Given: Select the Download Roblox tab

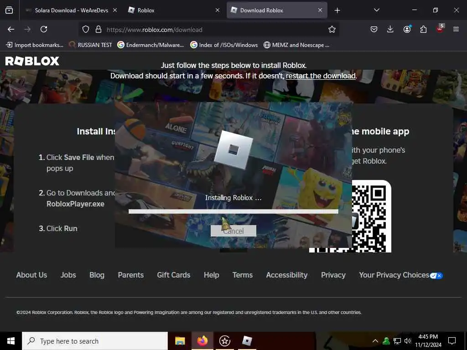Looking at the screenshot, I should tap(277, 10).
